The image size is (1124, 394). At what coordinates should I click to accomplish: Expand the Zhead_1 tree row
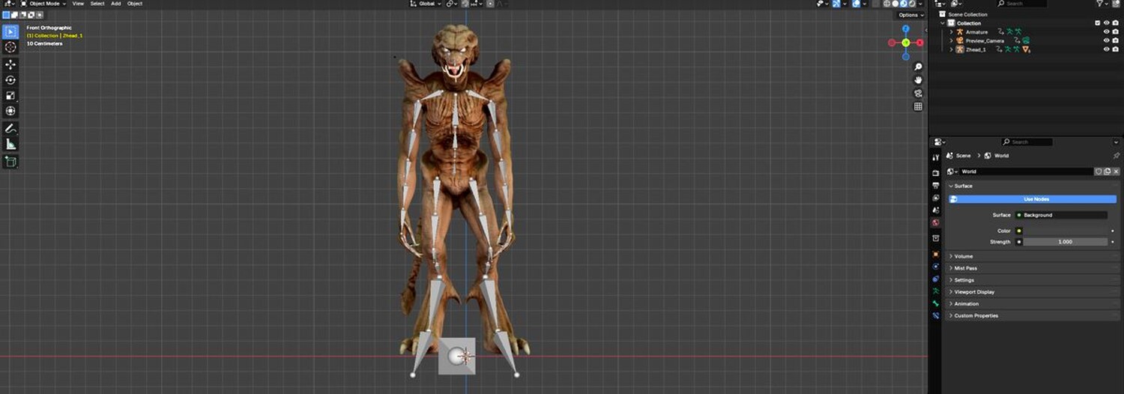(x=952, y=49)
